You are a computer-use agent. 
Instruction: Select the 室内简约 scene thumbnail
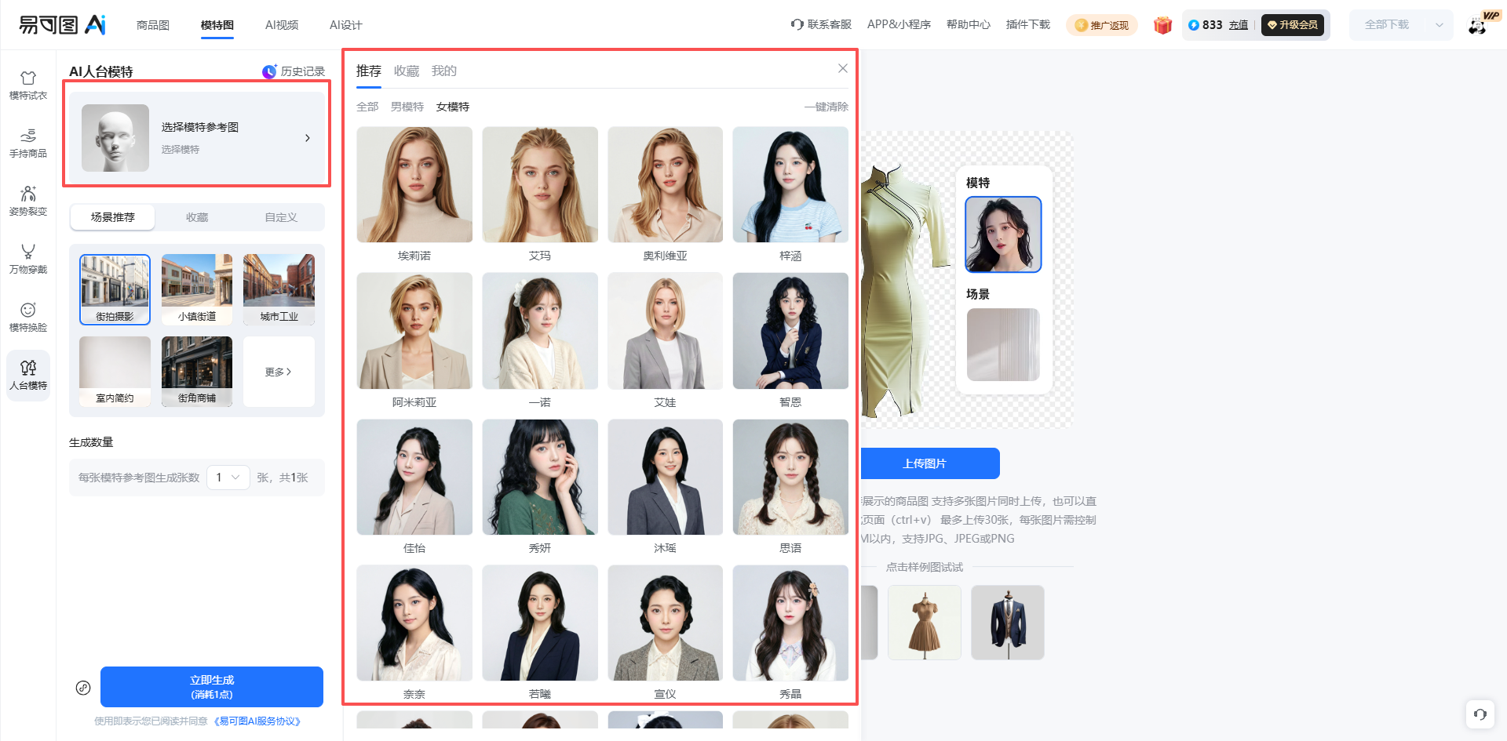click(x=115, y=372)
